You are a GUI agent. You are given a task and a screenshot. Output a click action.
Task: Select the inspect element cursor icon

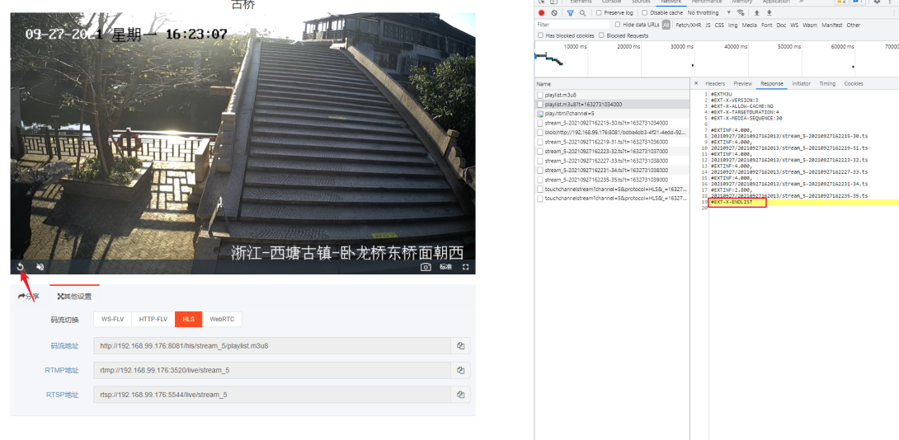(541, 2)
